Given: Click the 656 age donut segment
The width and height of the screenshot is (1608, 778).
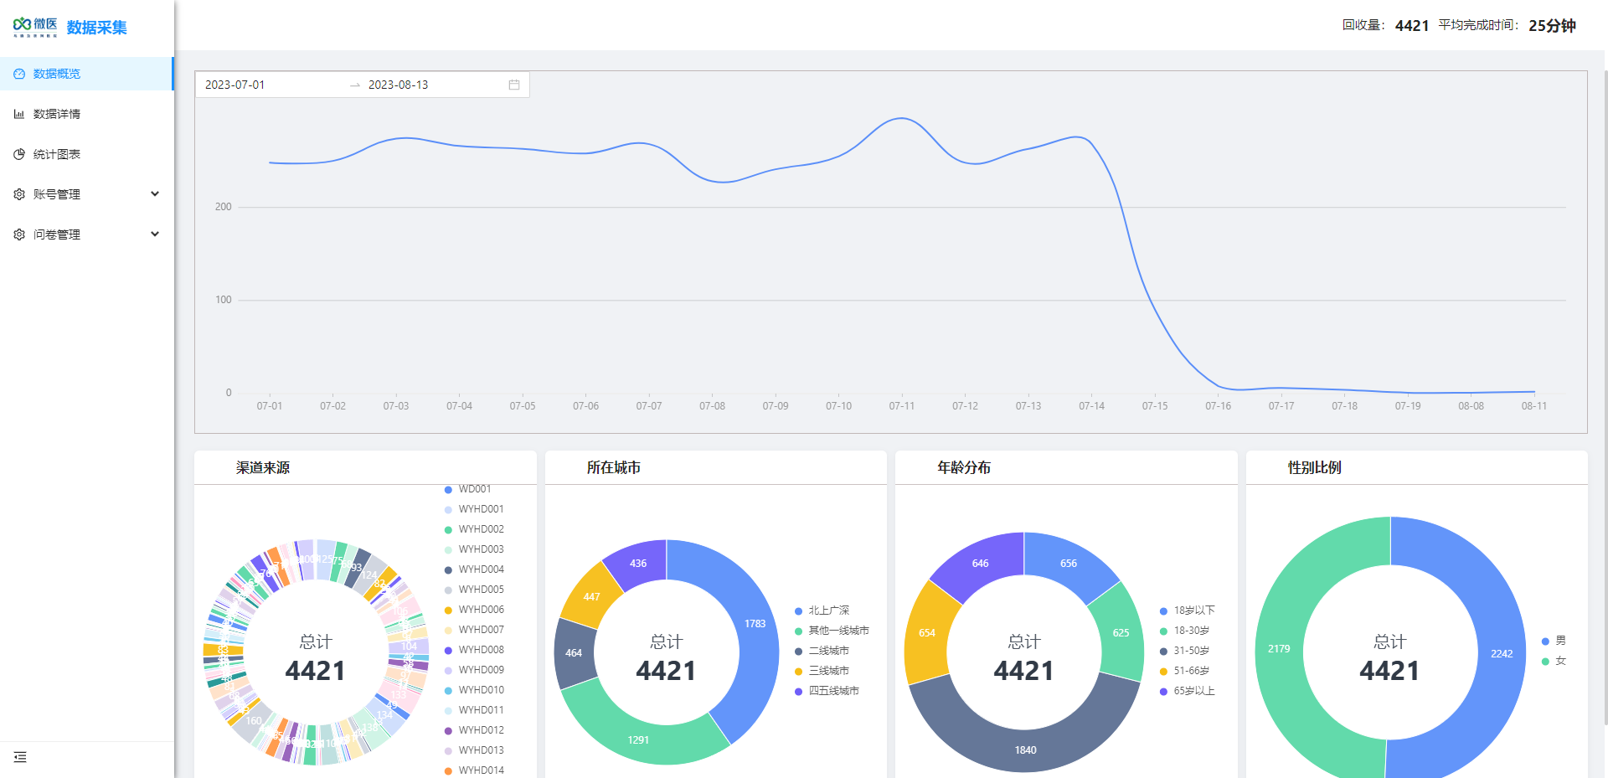Looking at the screenshot, I should pos(1069,564).
